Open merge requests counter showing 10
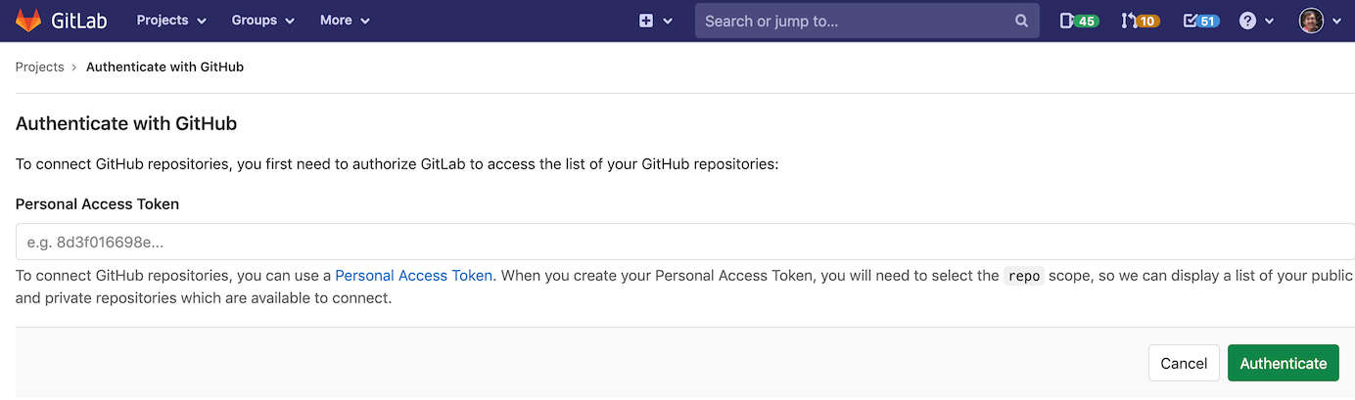Screen dimensions: 1355x400 click(1141, 21)
